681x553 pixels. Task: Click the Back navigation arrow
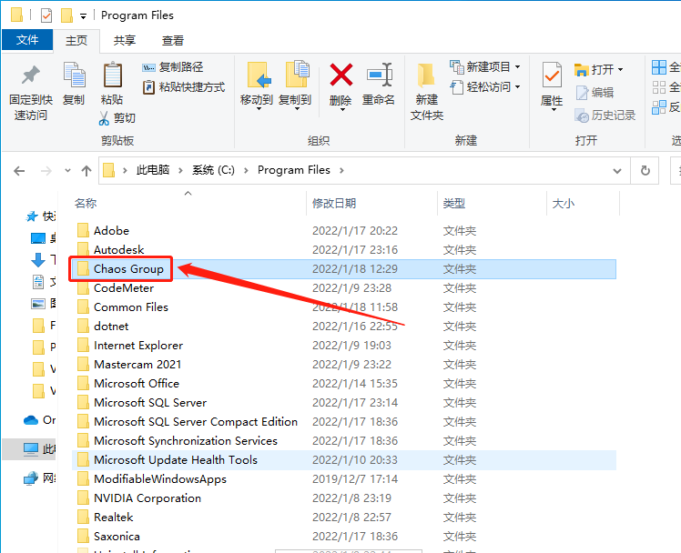tap(19, 171)
